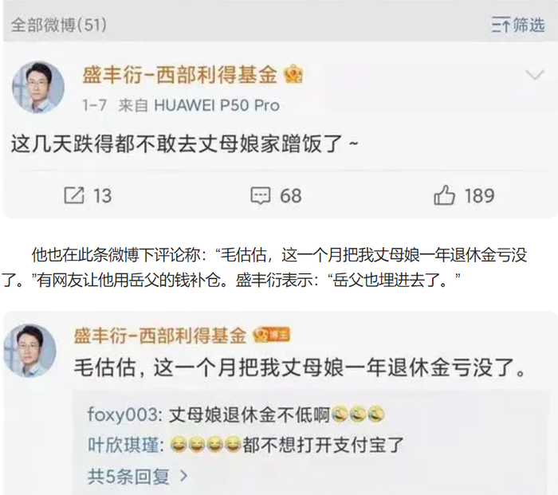Like the post with thumbs-up icon
The image size is (558, 495).
[444, 195]
